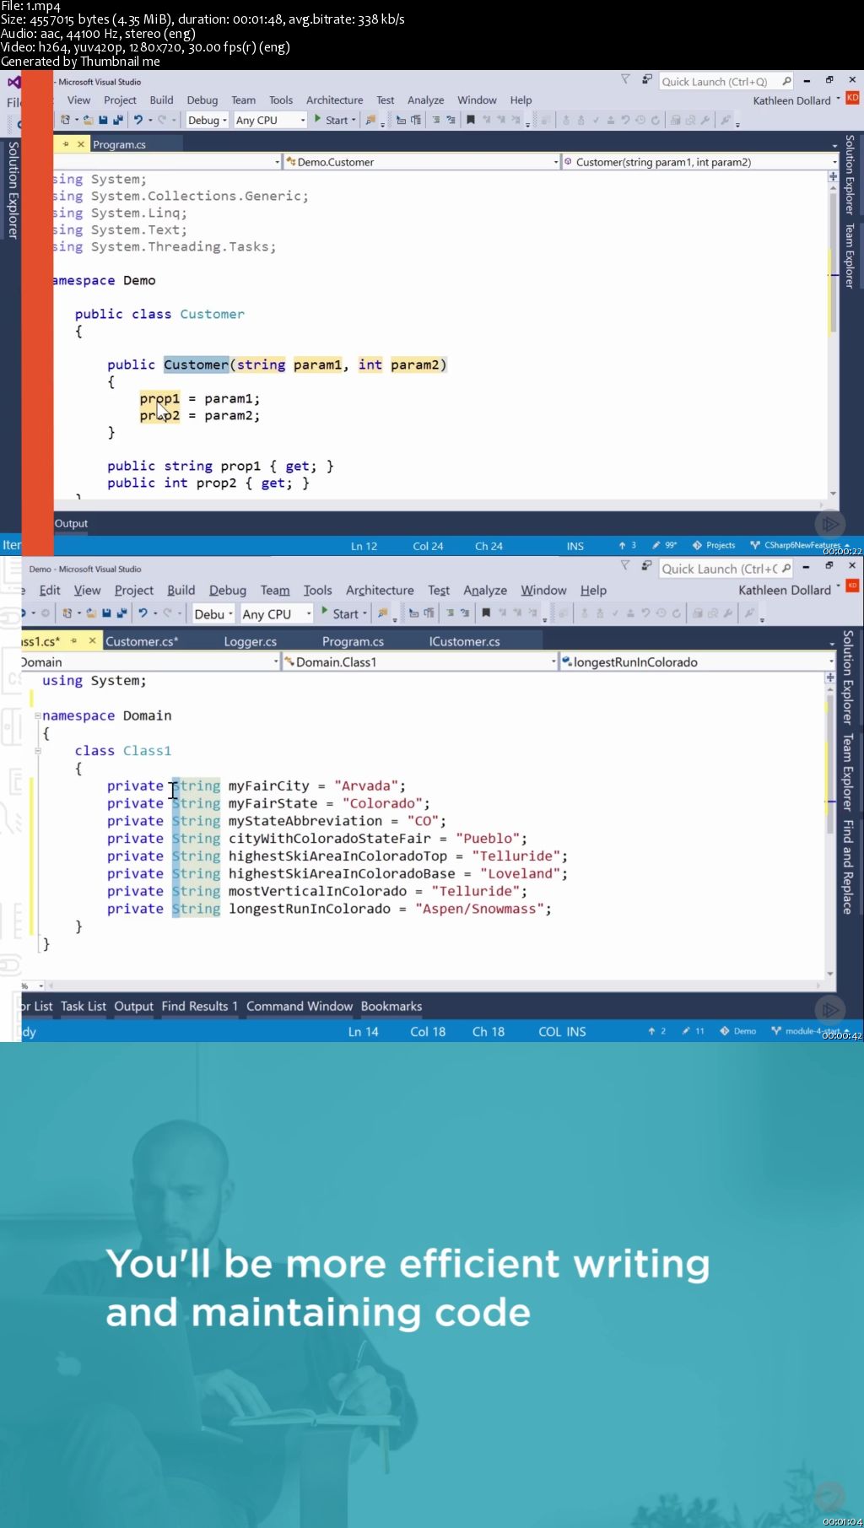This screenshot has height=1528, width=864.
Task: Open Demo.Customer type dropdown in top window
Action: pos(421,162)
